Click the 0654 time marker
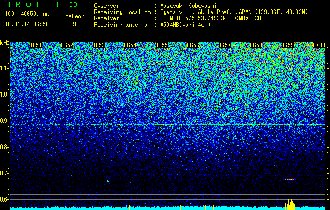The width and height of the screenshot is (330, 210). [130, 45]
